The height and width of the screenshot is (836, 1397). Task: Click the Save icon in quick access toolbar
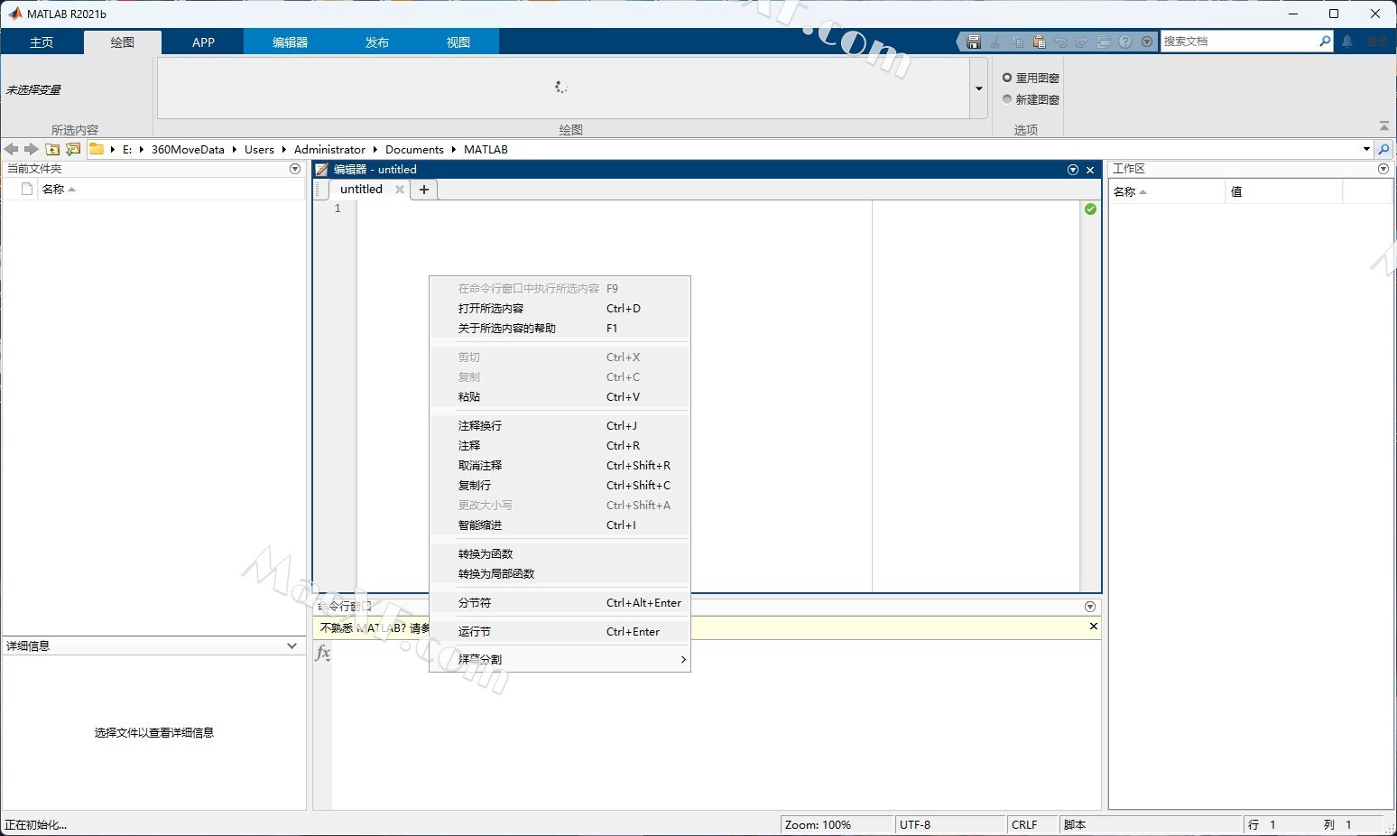pos(973,42)
